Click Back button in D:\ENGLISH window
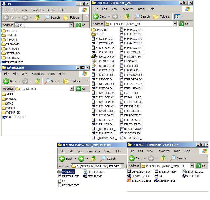The width and height of the screenshot is (210, 200). pyautogui.click(x=10, y=81)
